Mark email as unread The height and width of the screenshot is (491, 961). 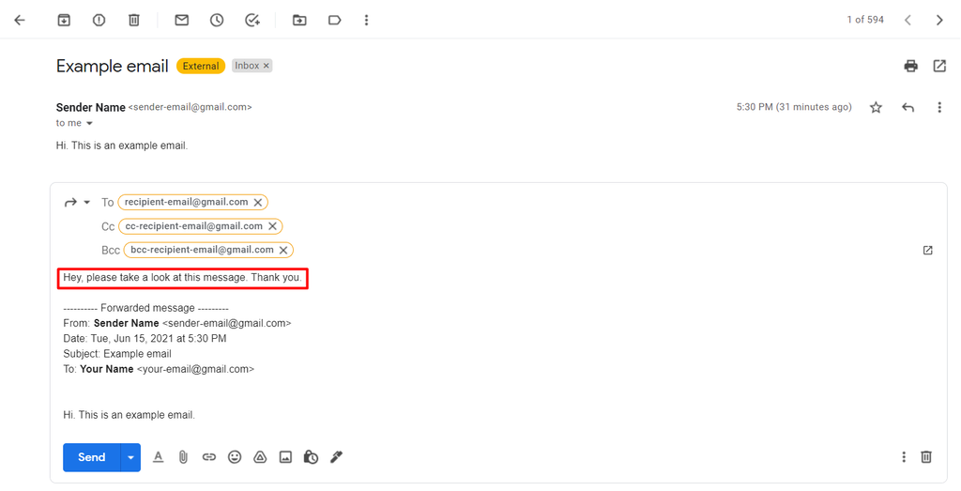(x=181, y=21)
